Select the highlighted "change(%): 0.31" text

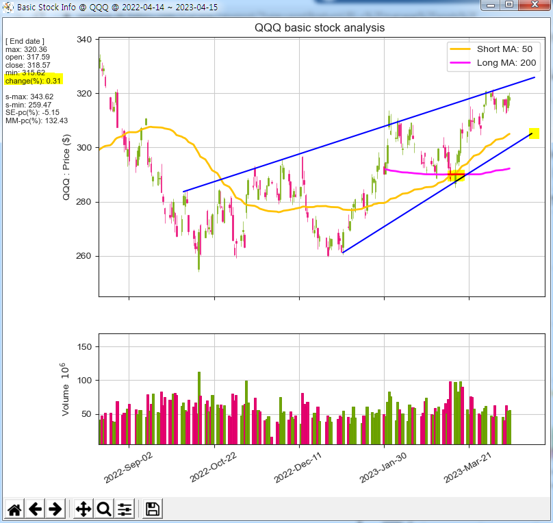(x=33, y=81)
